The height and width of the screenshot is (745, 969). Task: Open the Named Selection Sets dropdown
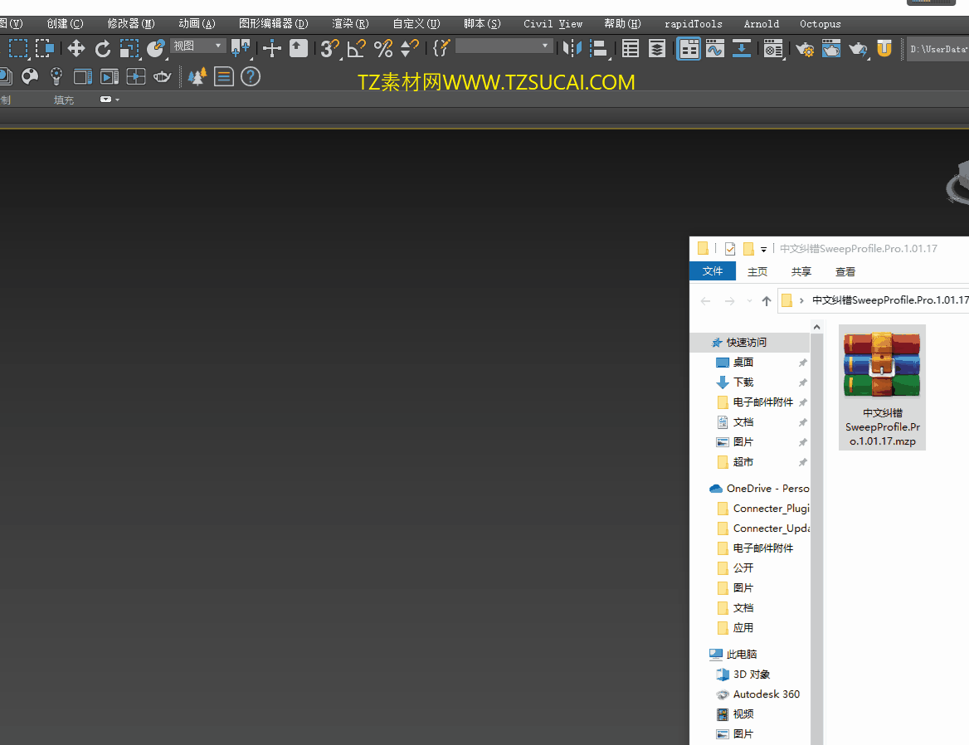(x=503, y=46)
